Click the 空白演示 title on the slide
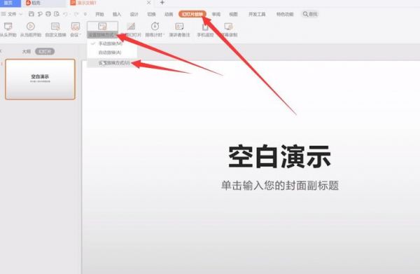 pos(279,157)
